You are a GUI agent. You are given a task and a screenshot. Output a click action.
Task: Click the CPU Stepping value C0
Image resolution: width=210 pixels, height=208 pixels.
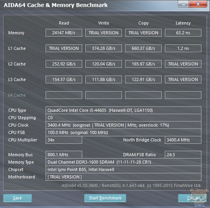click(124, 118)
